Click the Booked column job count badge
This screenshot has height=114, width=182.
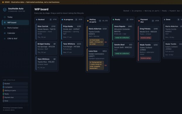click(50, 20)
